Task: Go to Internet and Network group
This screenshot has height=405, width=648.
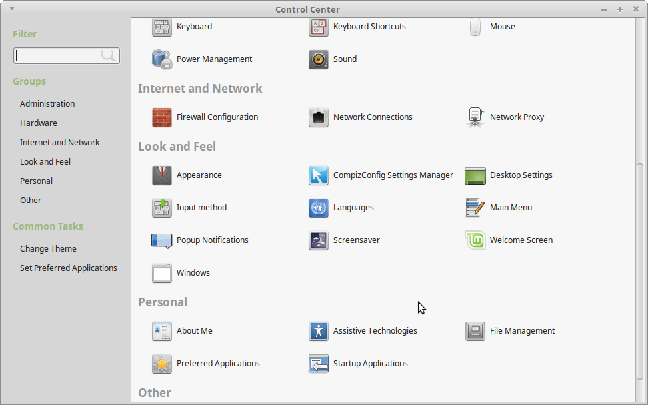Action: click(x=60, y=143)
